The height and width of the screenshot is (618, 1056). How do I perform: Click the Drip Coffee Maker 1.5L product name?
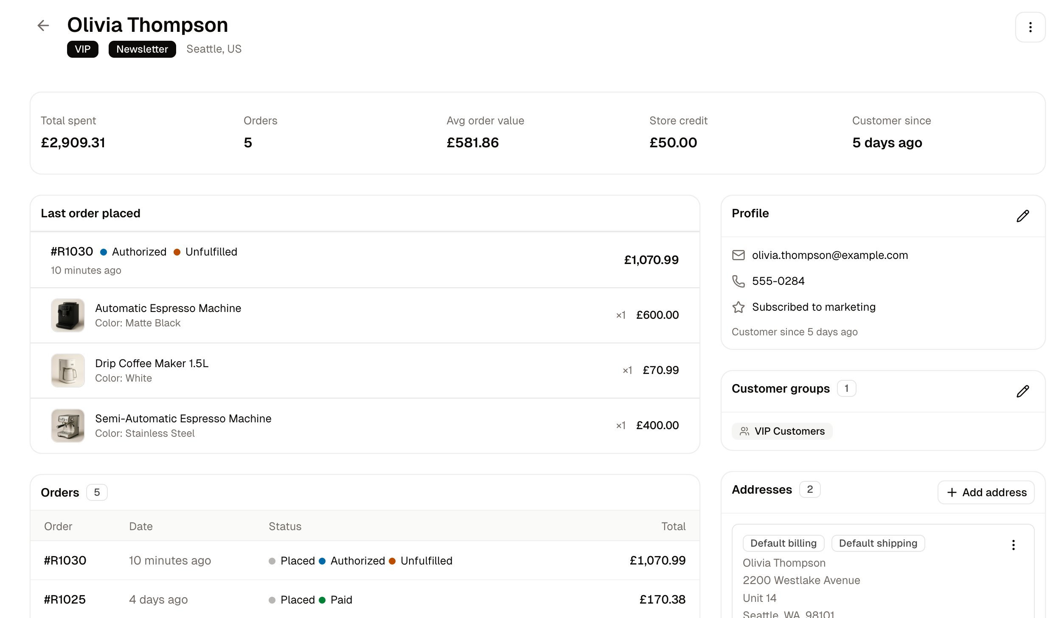click(x=152, y=363)
